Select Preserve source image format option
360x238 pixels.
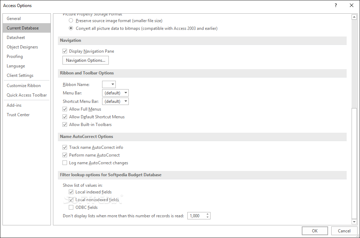[71, 21]
